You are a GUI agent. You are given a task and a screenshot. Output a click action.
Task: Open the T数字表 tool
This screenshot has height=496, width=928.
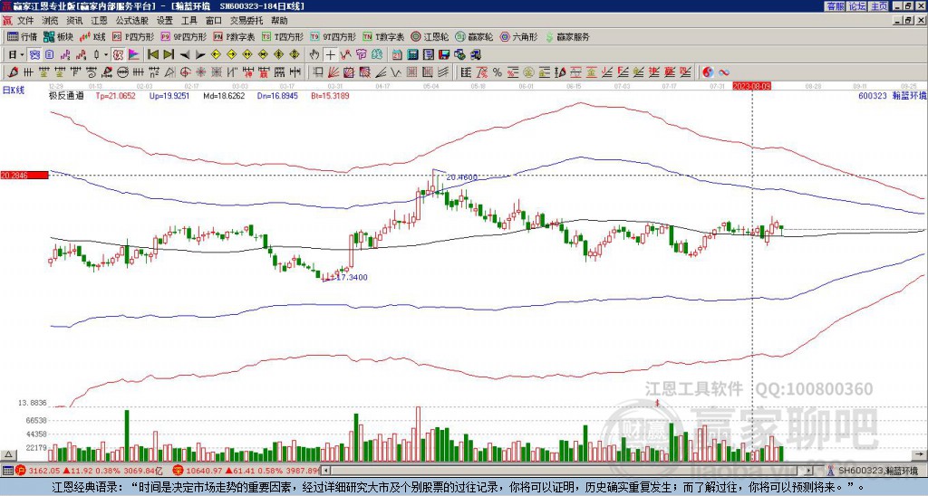(383, 36)
